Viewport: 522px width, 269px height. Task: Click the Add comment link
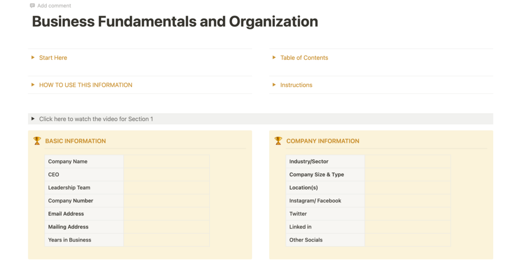54,6
